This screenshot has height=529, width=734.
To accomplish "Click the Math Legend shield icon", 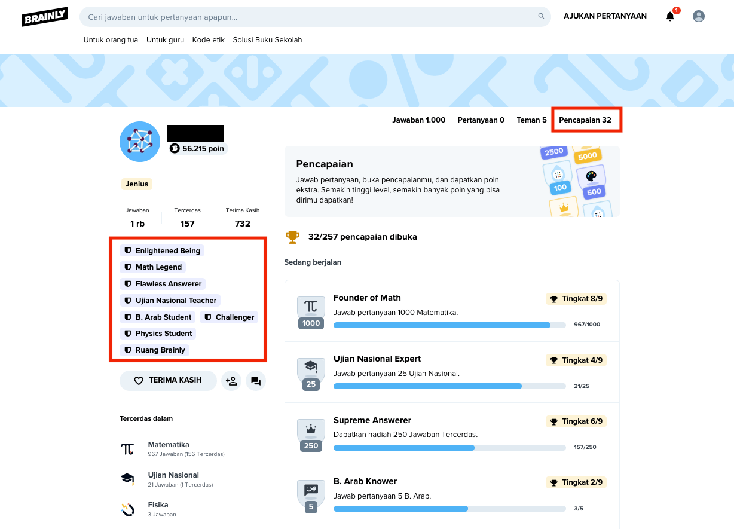I will point(128,267).
